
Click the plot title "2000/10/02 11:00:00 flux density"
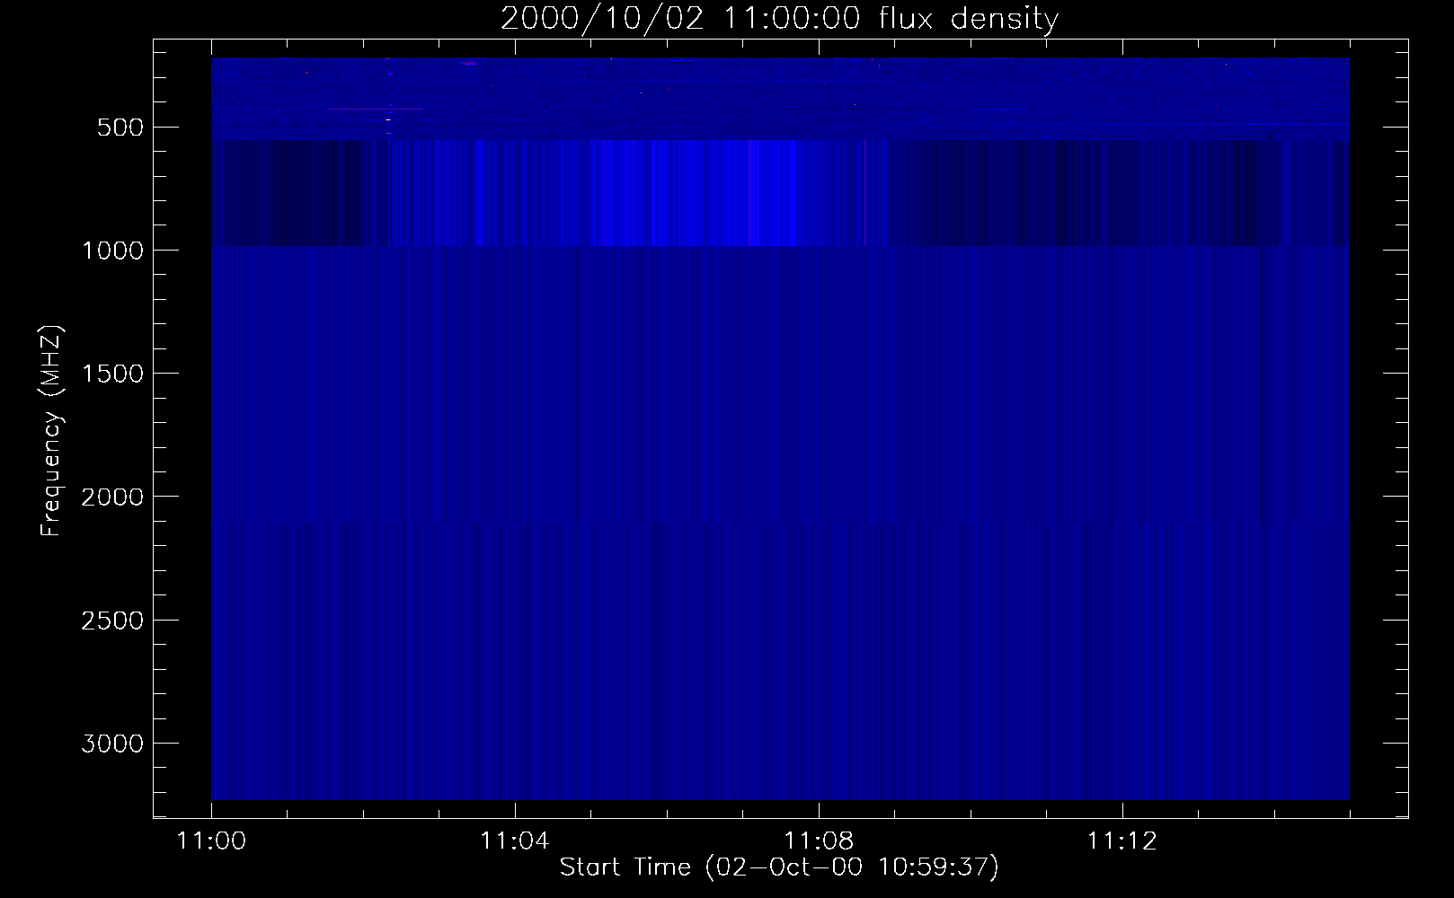pyautogui.click(x=779, y=19)
